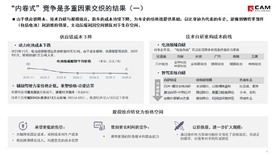The height and width of the screenshot is (155, 276).
Task: Click the 承受更低的售价 heading
Action: [50, 127]
